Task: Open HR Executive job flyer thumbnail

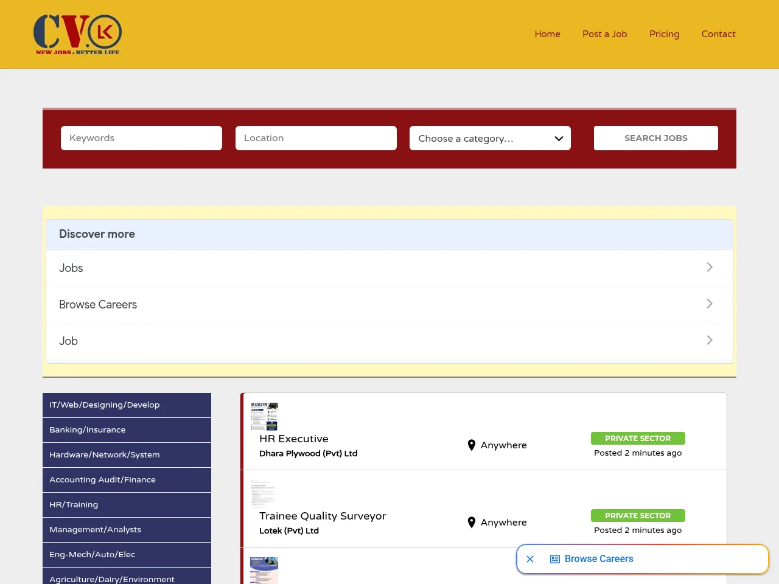Action: [264, 416]
